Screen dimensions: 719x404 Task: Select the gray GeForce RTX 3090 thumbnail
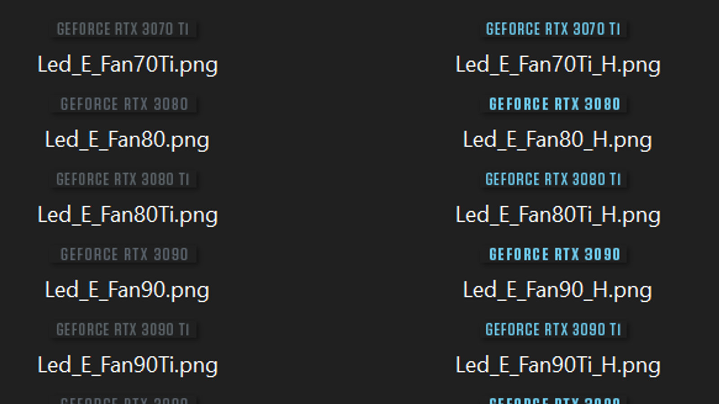click(x=124, y=255)
